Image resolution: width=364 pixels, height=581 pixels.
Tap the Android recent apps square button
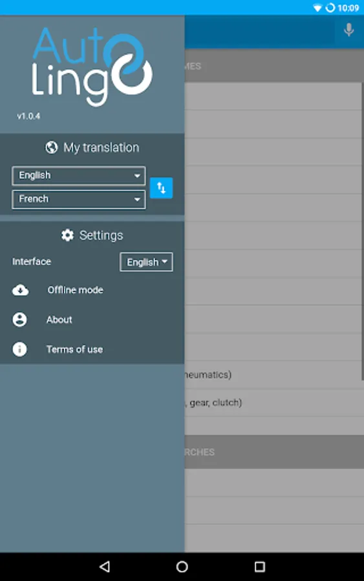click(x=260, y=566)
